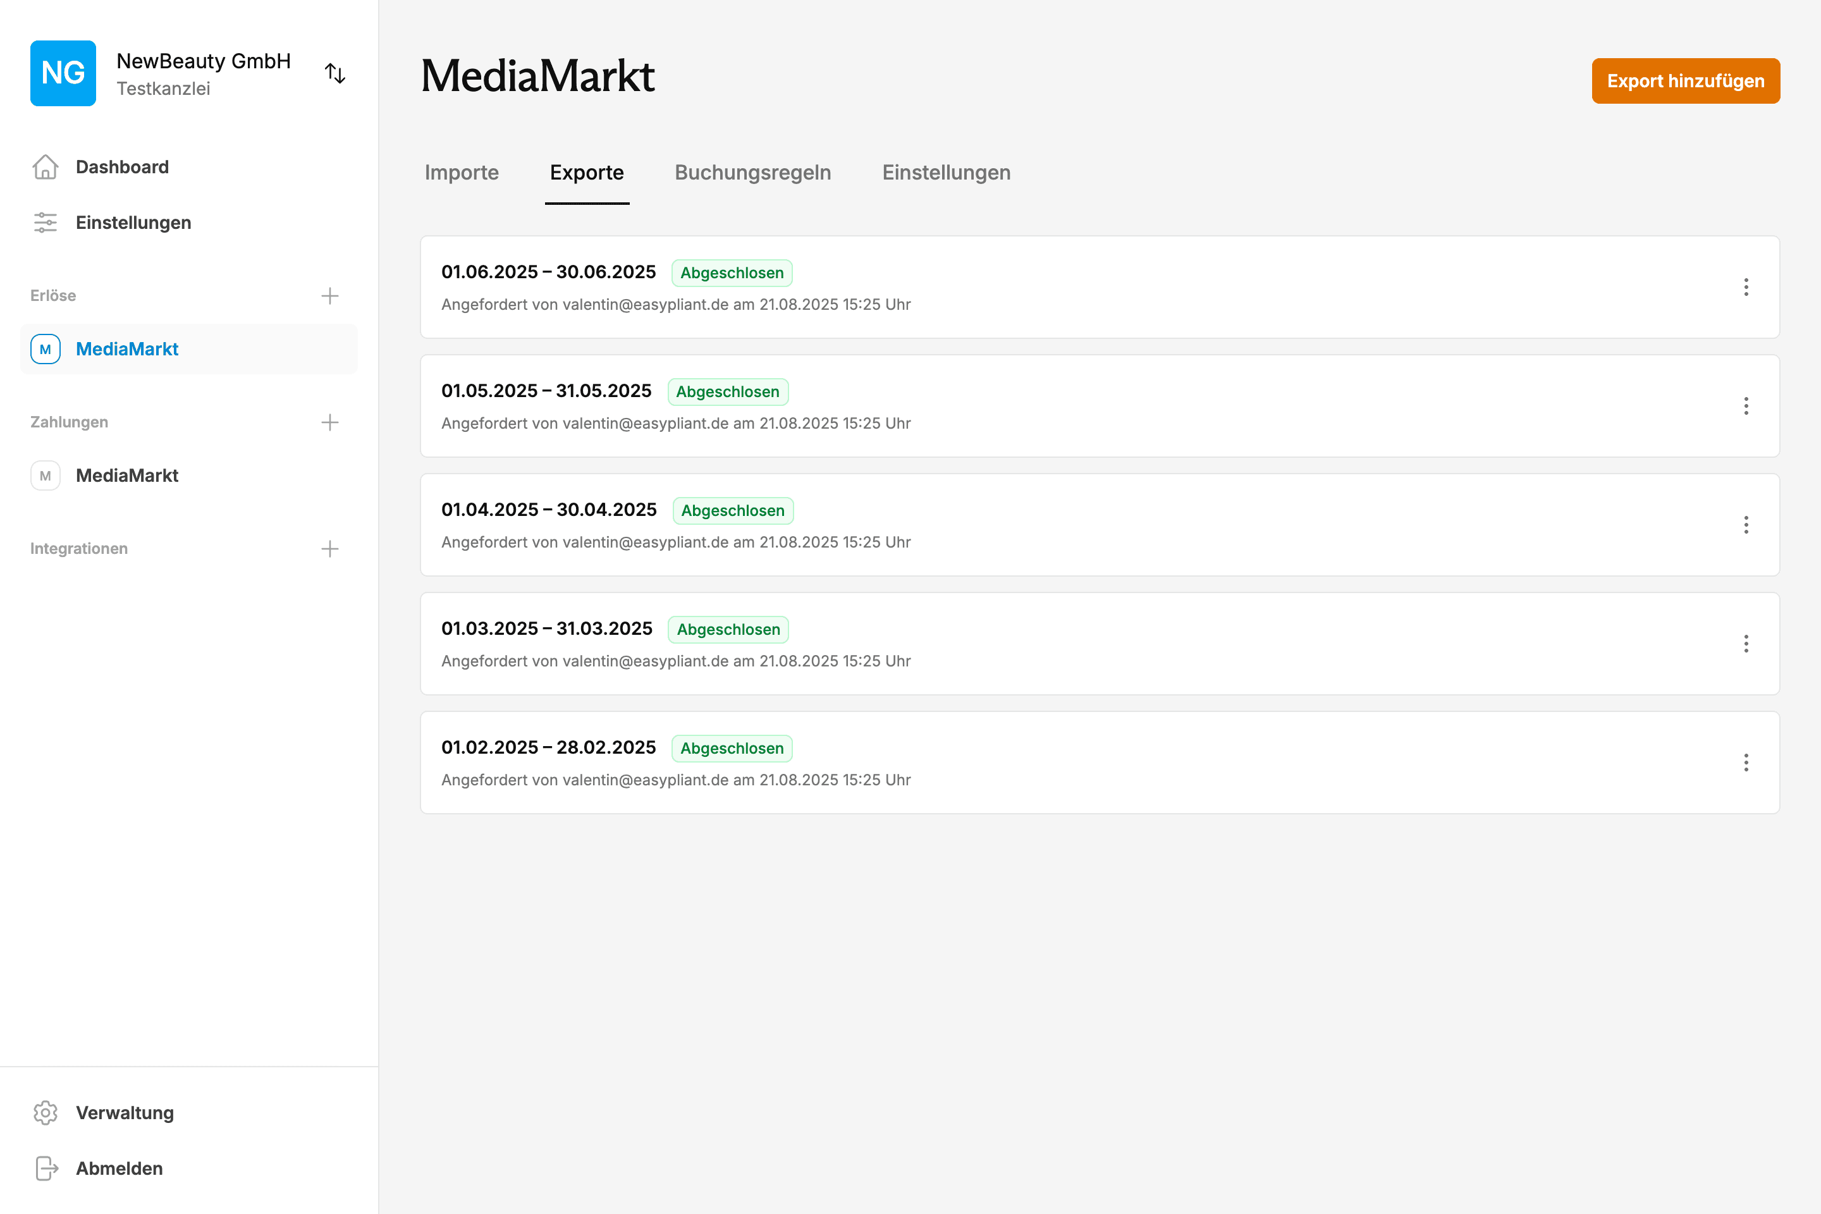The height and width of the screenshot is (1214, 1821).
Task: Click the Abmelden logout icon
Action: click(46, 1168)
